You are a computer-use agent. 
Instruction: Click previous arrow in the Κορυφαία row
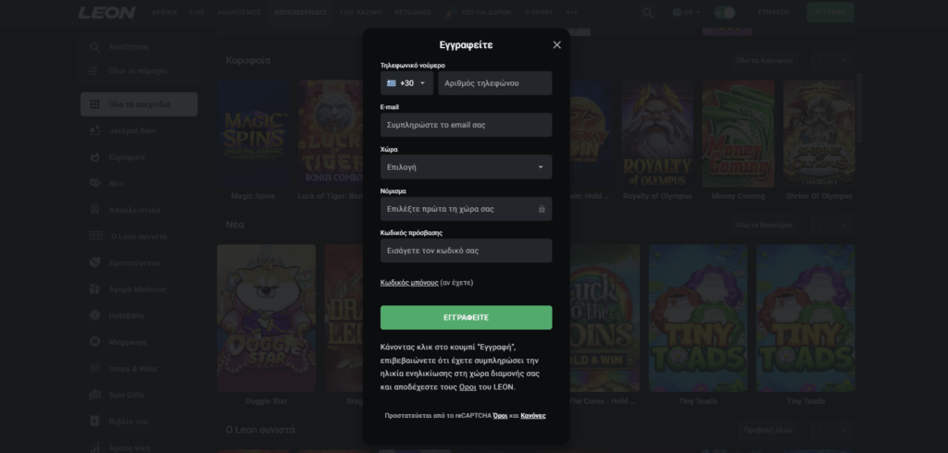point(820,60)
